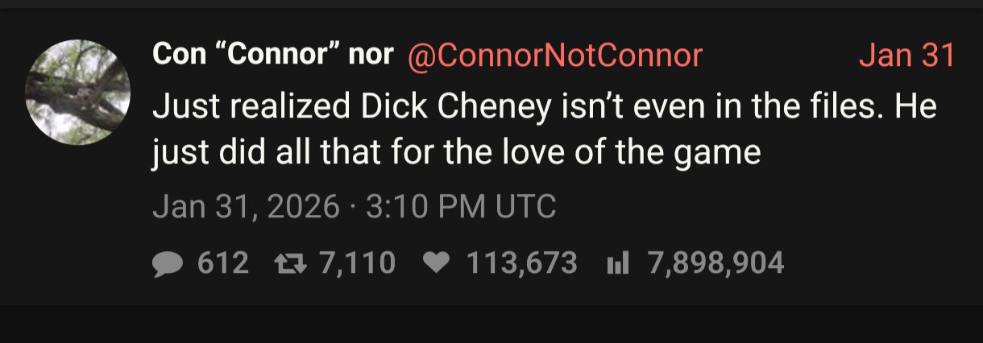Click the red Jan 31 date link
This screenshot has height=343, width=983.
coord(906,56)
